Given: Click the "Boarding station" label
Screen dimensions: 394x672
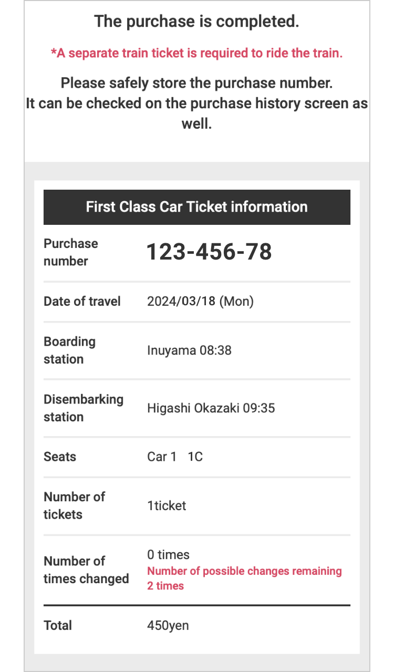Looking at the screenshot, I should pyautogui.click(x=69, y=350).
